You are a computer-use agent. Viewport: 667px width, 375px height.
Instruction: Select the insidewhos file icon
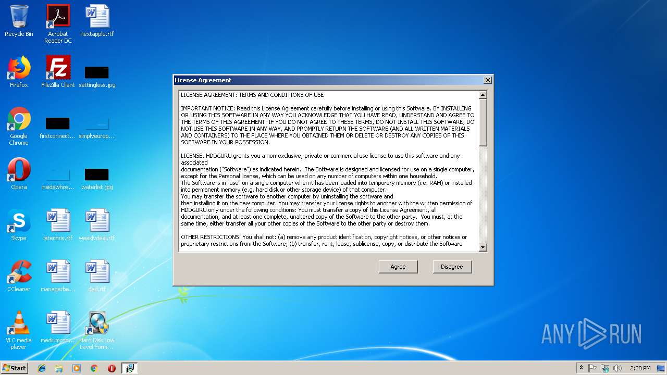coord(58,179)
